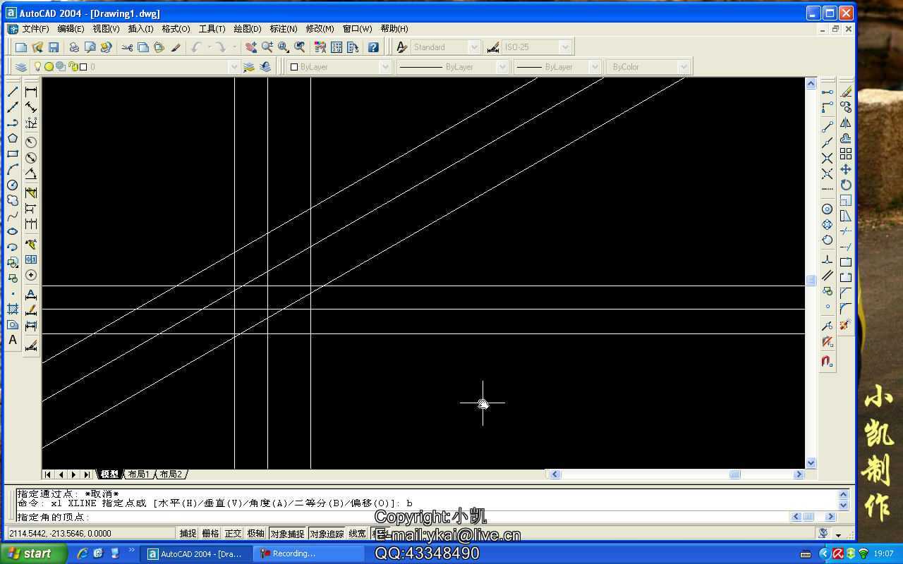Select the Snap to Intersection tool
This screenshot has height=564, width=903.
[827, 158]
